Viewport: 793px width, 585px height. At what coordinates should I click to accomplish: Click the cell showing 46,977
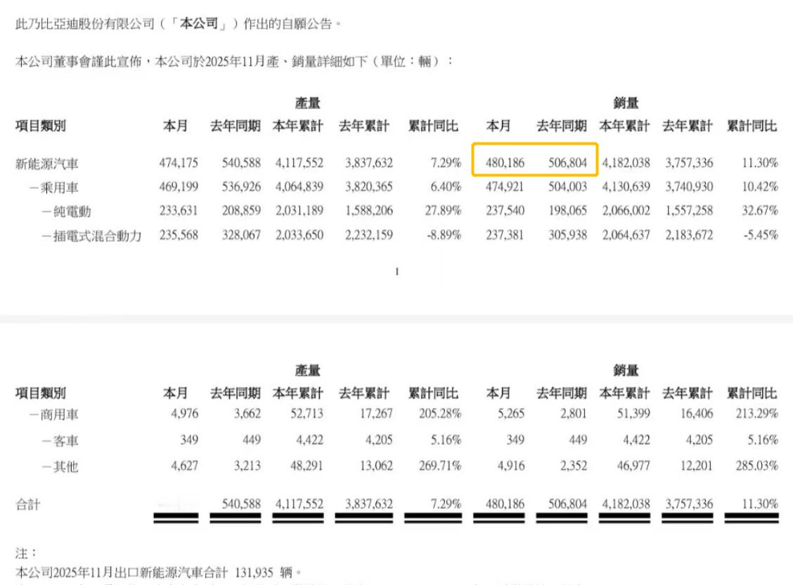coord(633,466)
